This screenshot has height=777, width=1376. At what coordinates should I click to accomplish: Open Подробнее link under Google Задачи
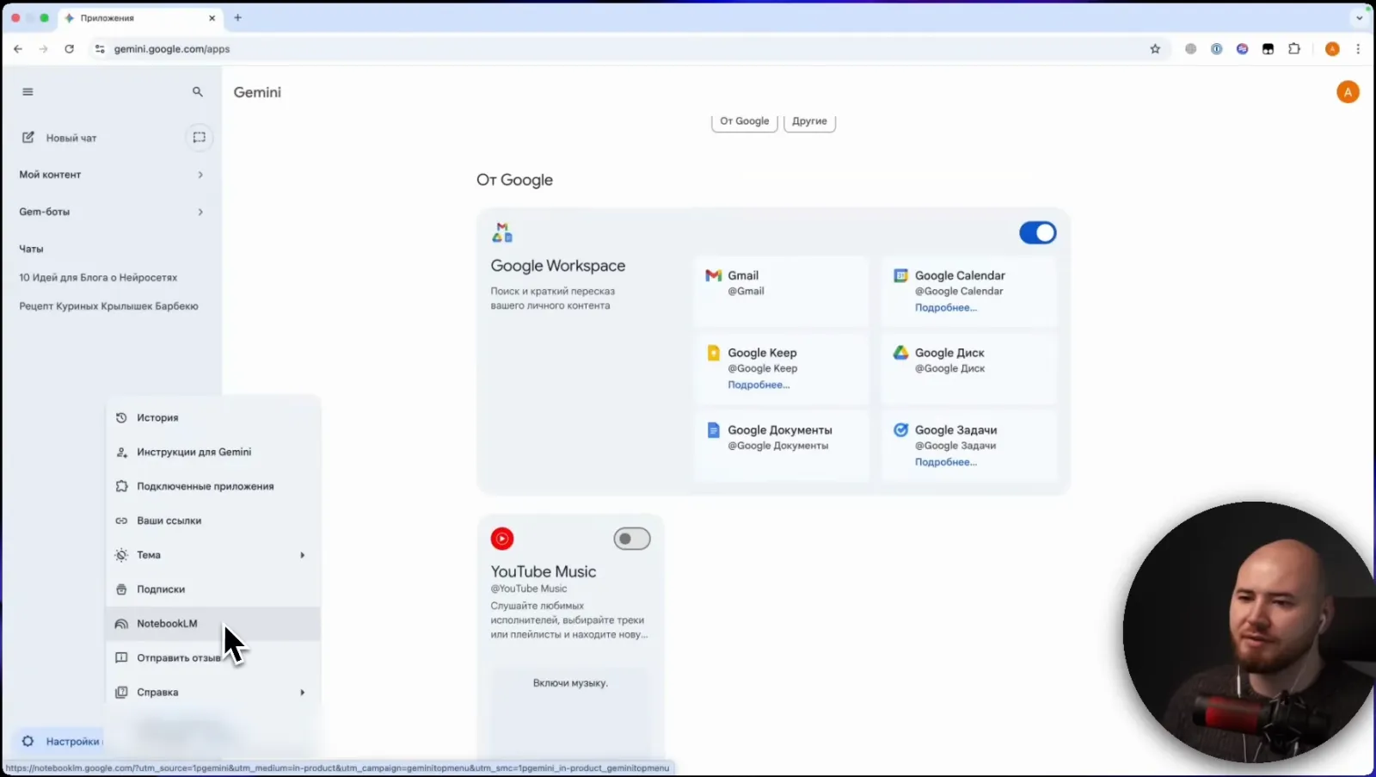click(945, 463)
